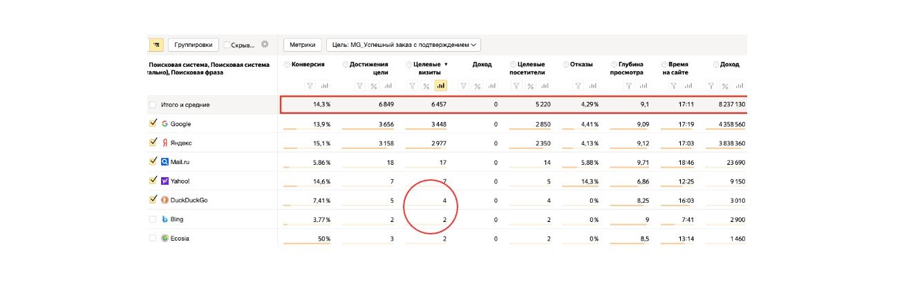Click Bing time value 7:41

tap(688, 219)
